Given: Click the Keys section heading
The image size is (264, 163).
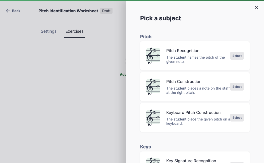Looking at the screenshot, I should coord(145,147).
